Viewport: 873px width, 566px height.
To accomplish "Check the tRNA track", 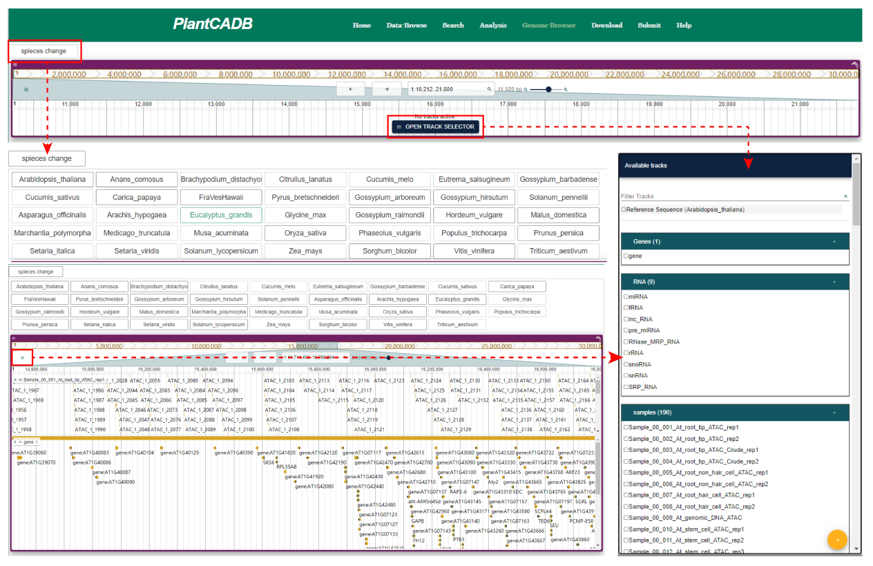I will click(x=626, y=308).
